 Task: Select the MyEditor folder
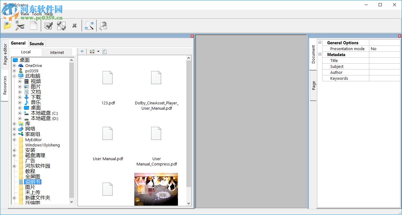33,140
